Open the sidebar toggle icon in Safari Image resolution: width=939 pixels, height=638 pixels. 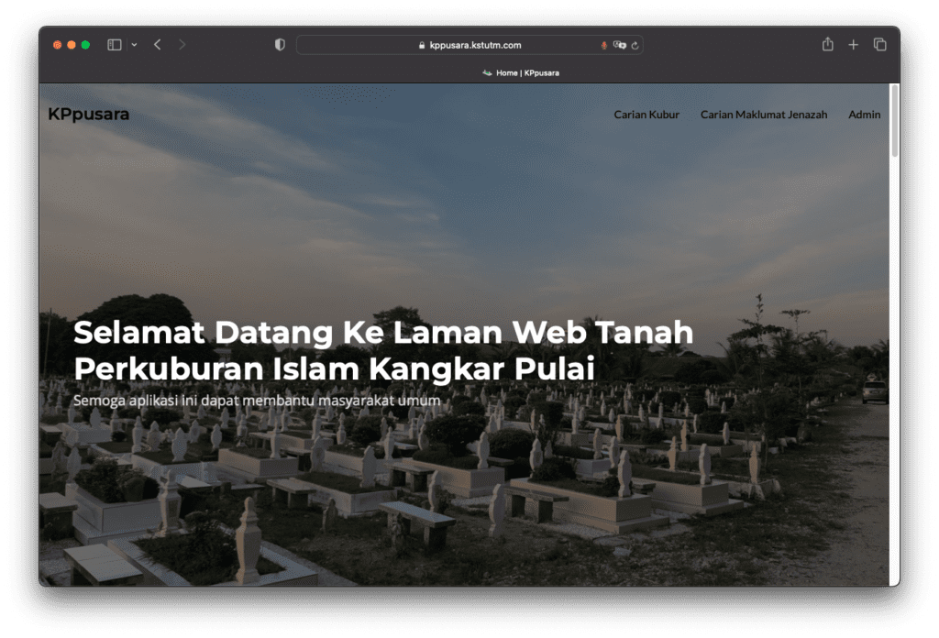113,43
